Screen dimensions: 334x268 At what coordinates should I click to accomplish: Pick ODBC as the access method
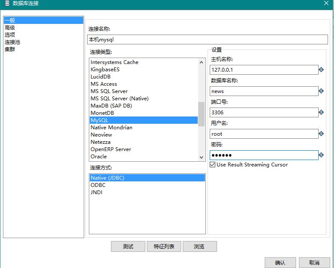pos(98,185)
